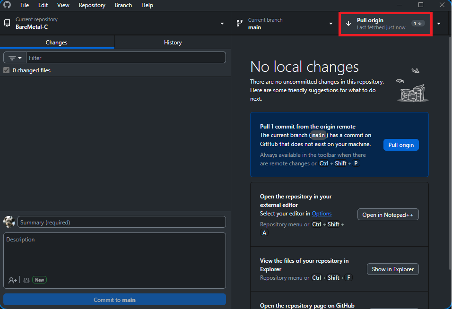Open the filter options icon
This screenshot has width=452, height=309.
(15, 58)
